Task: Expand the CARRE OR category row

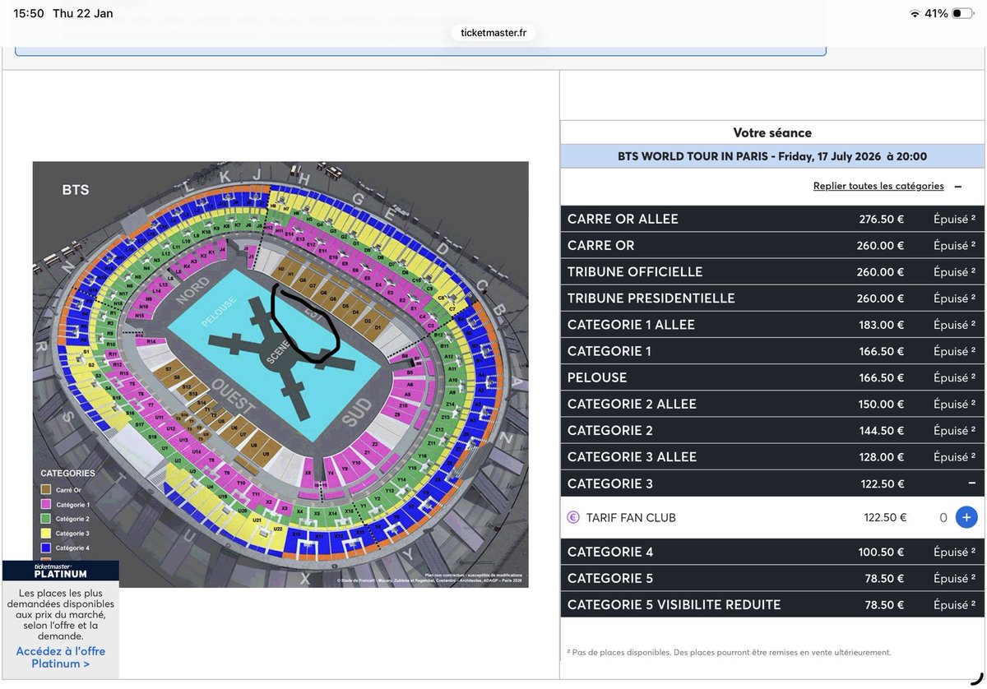Action: [x=772, y=245]
